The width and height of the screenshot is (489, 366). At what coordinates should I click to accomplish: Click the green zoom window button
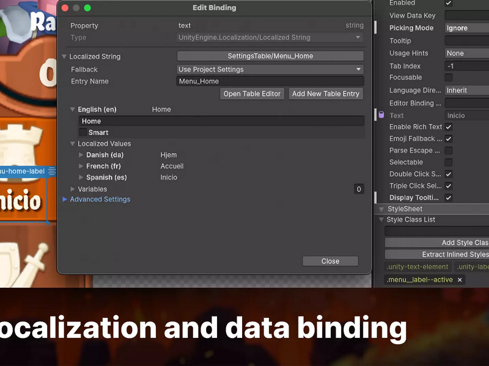click(87, 8)
